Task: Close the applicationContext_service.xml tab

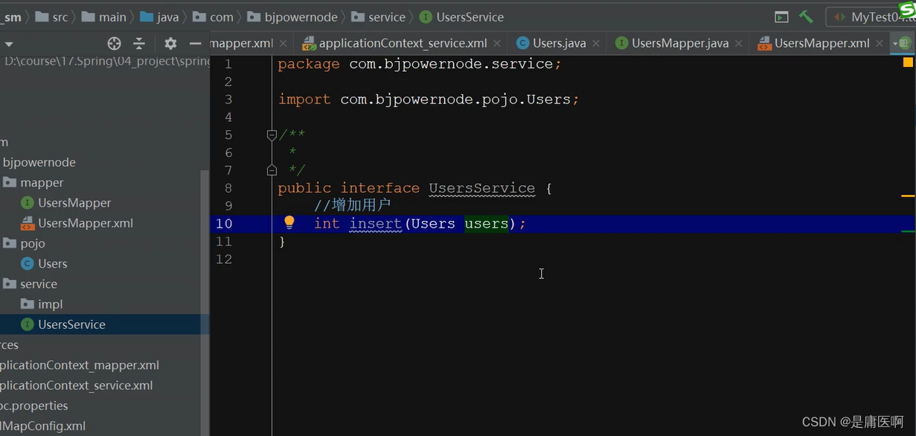Action: tap(498, 44)
